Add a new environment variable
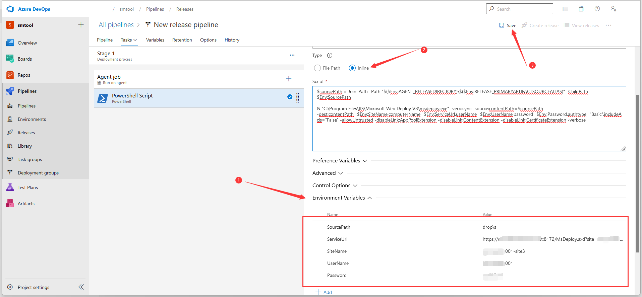642x297 pixels. 324,292
